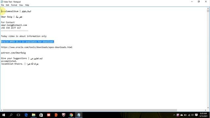Click the oracle.com apex-downloads URL line

36,47
